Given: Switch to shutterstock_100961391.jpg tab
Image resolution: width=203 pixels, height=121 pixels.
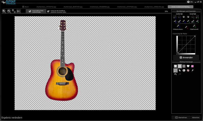Looking at the screenshot, I should tap(154, 7).
